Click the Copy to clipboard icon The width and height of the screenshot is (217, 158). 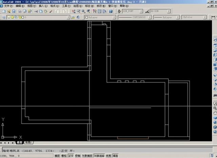click(41, 11)
